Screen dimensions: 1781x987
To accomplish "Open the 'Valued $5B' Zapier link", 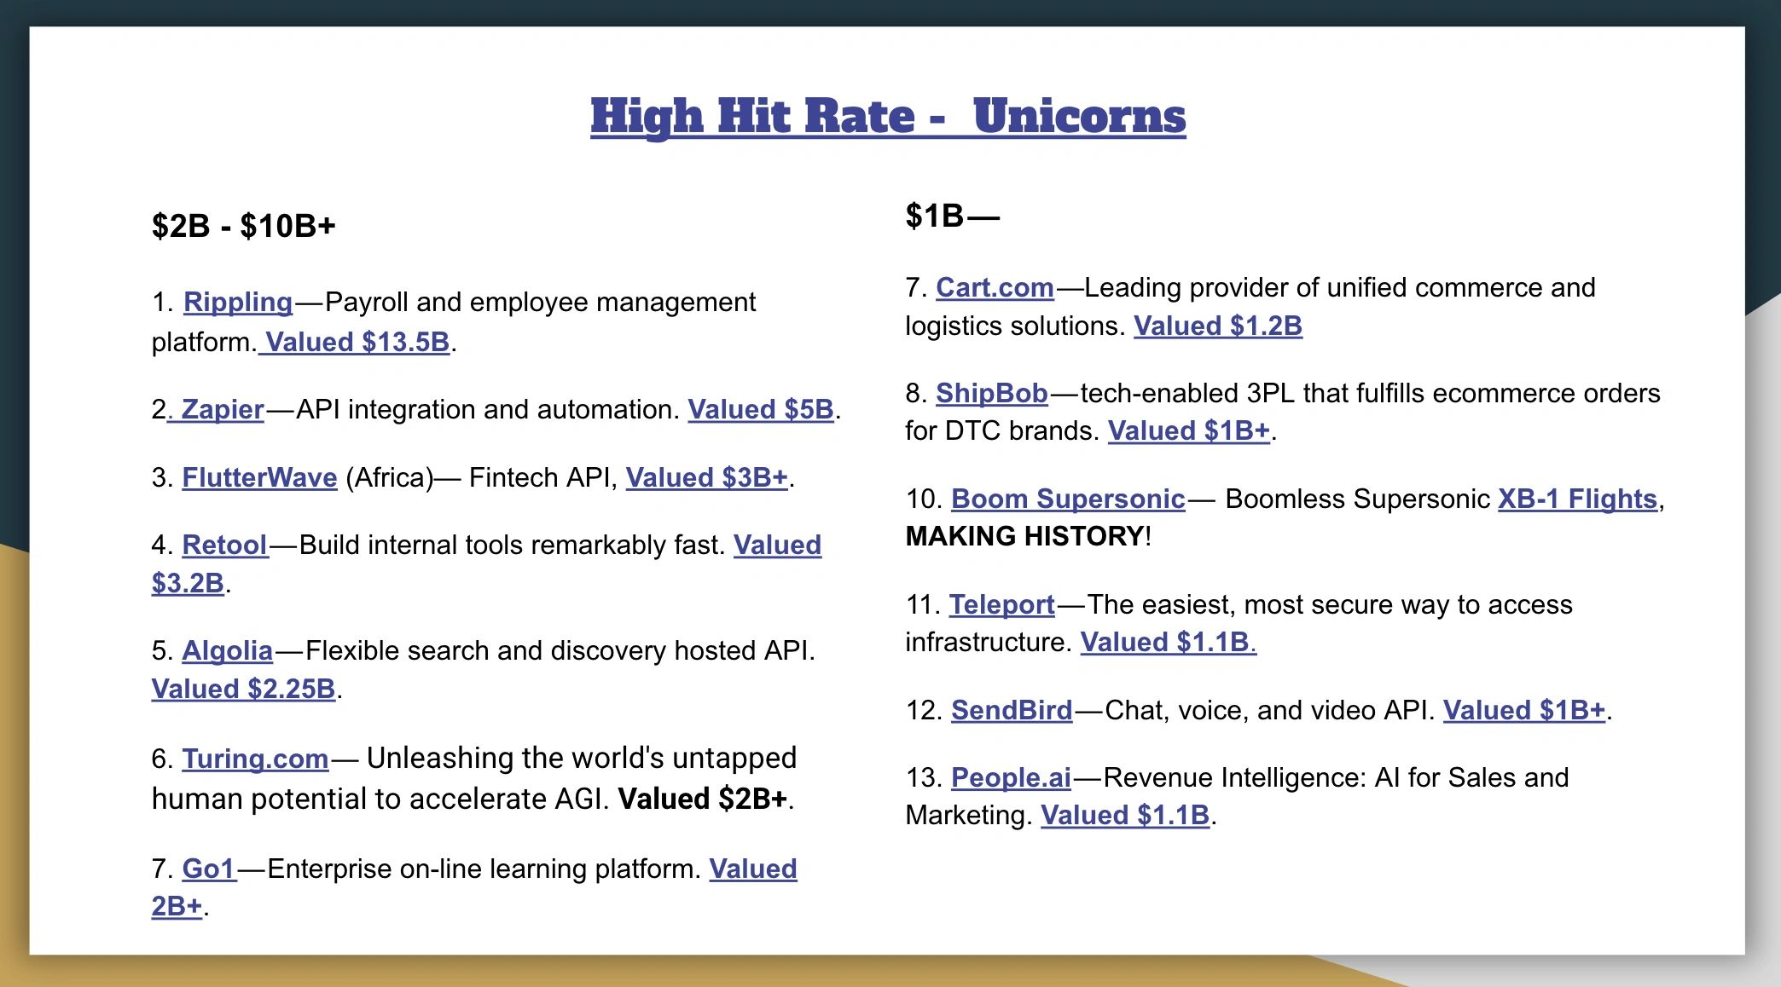I will pos(761,410).
